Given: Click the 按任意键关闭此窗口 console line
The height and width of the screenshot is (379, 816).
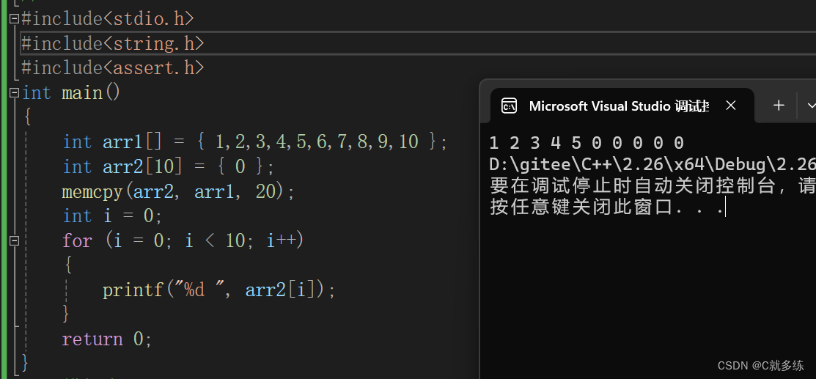Looking at the screenshot, I should click(607, 207).
